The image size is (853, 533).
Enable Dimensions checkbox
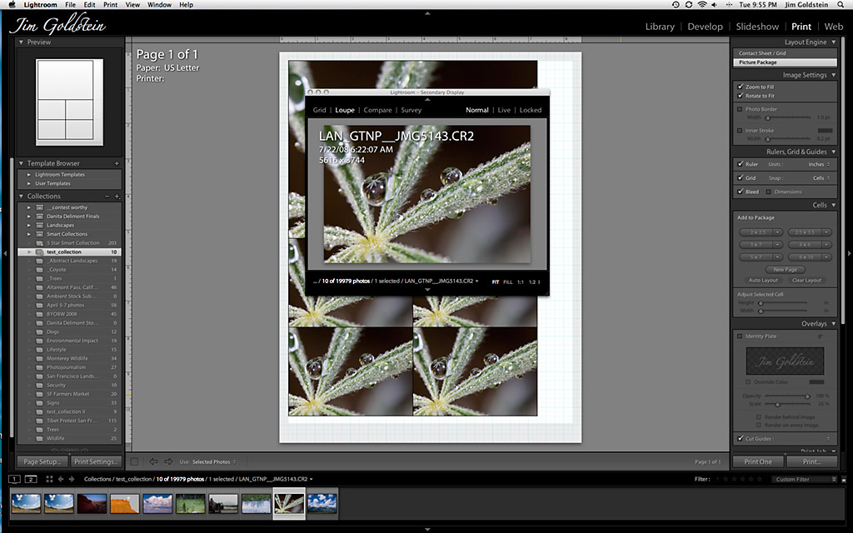(768, 192)
